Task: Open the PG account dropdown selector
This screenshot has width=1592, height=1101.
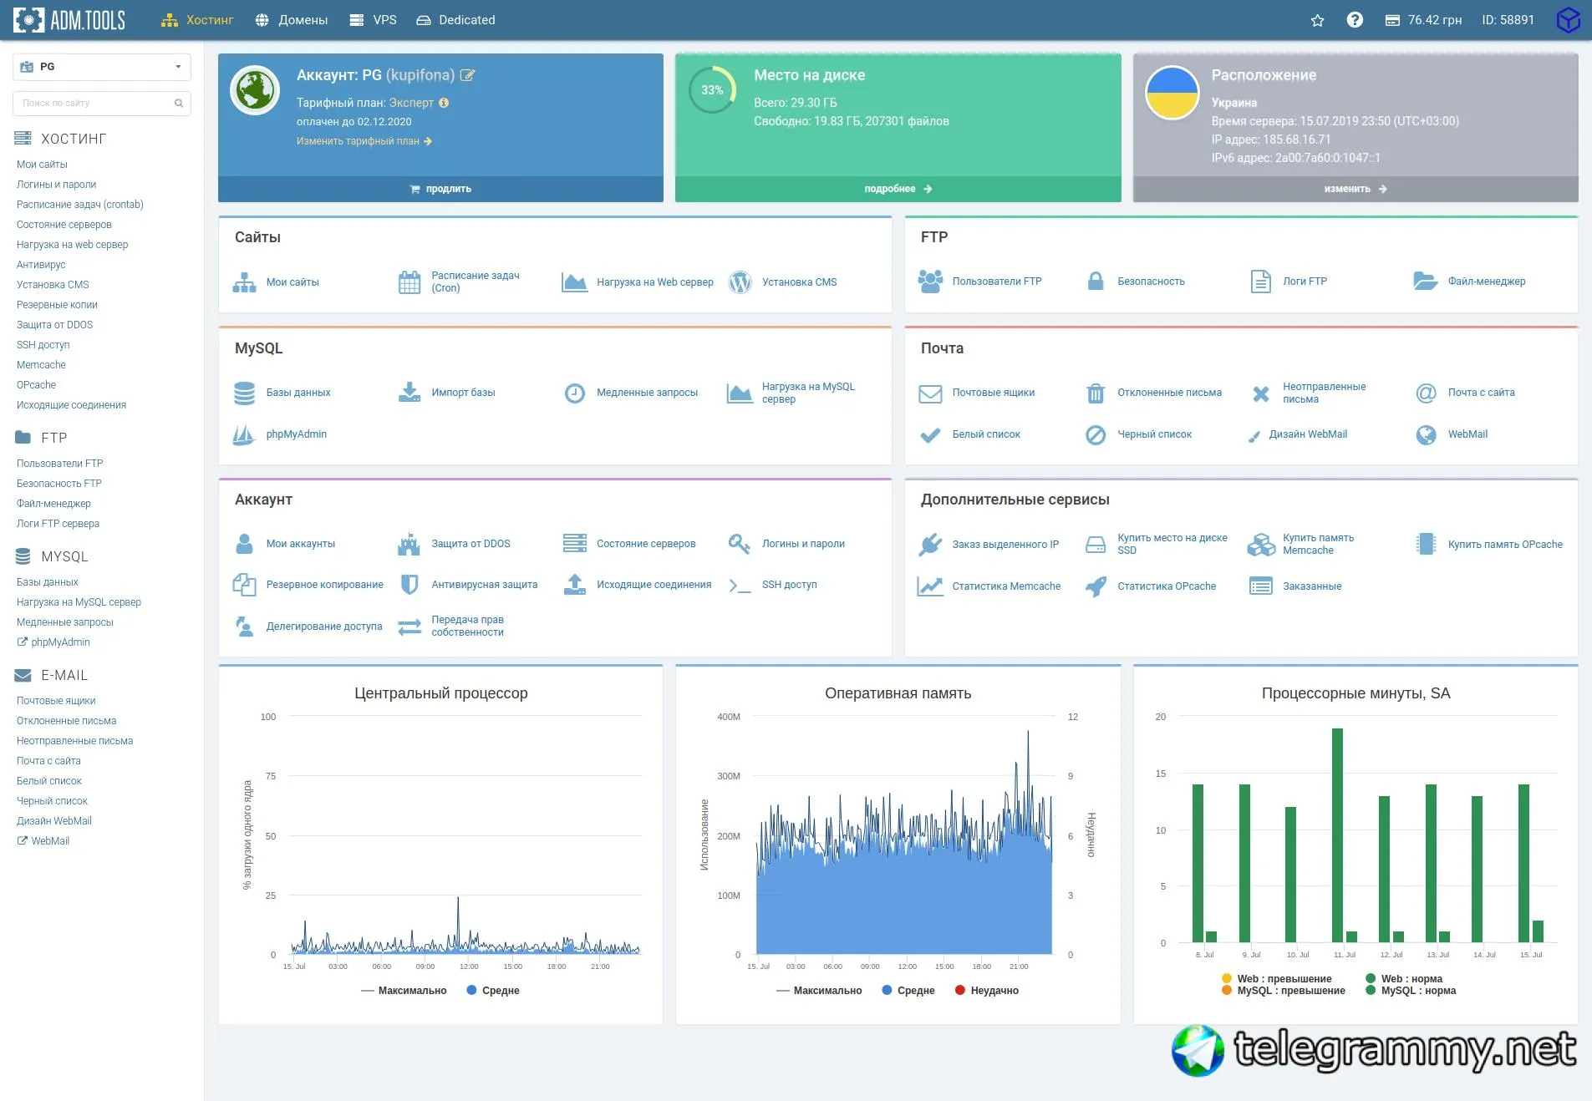Action: tap(102, 67)
